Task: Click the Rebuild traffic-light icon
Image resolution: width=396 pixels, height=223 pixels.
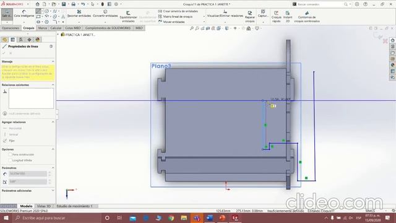Action: 102,4
